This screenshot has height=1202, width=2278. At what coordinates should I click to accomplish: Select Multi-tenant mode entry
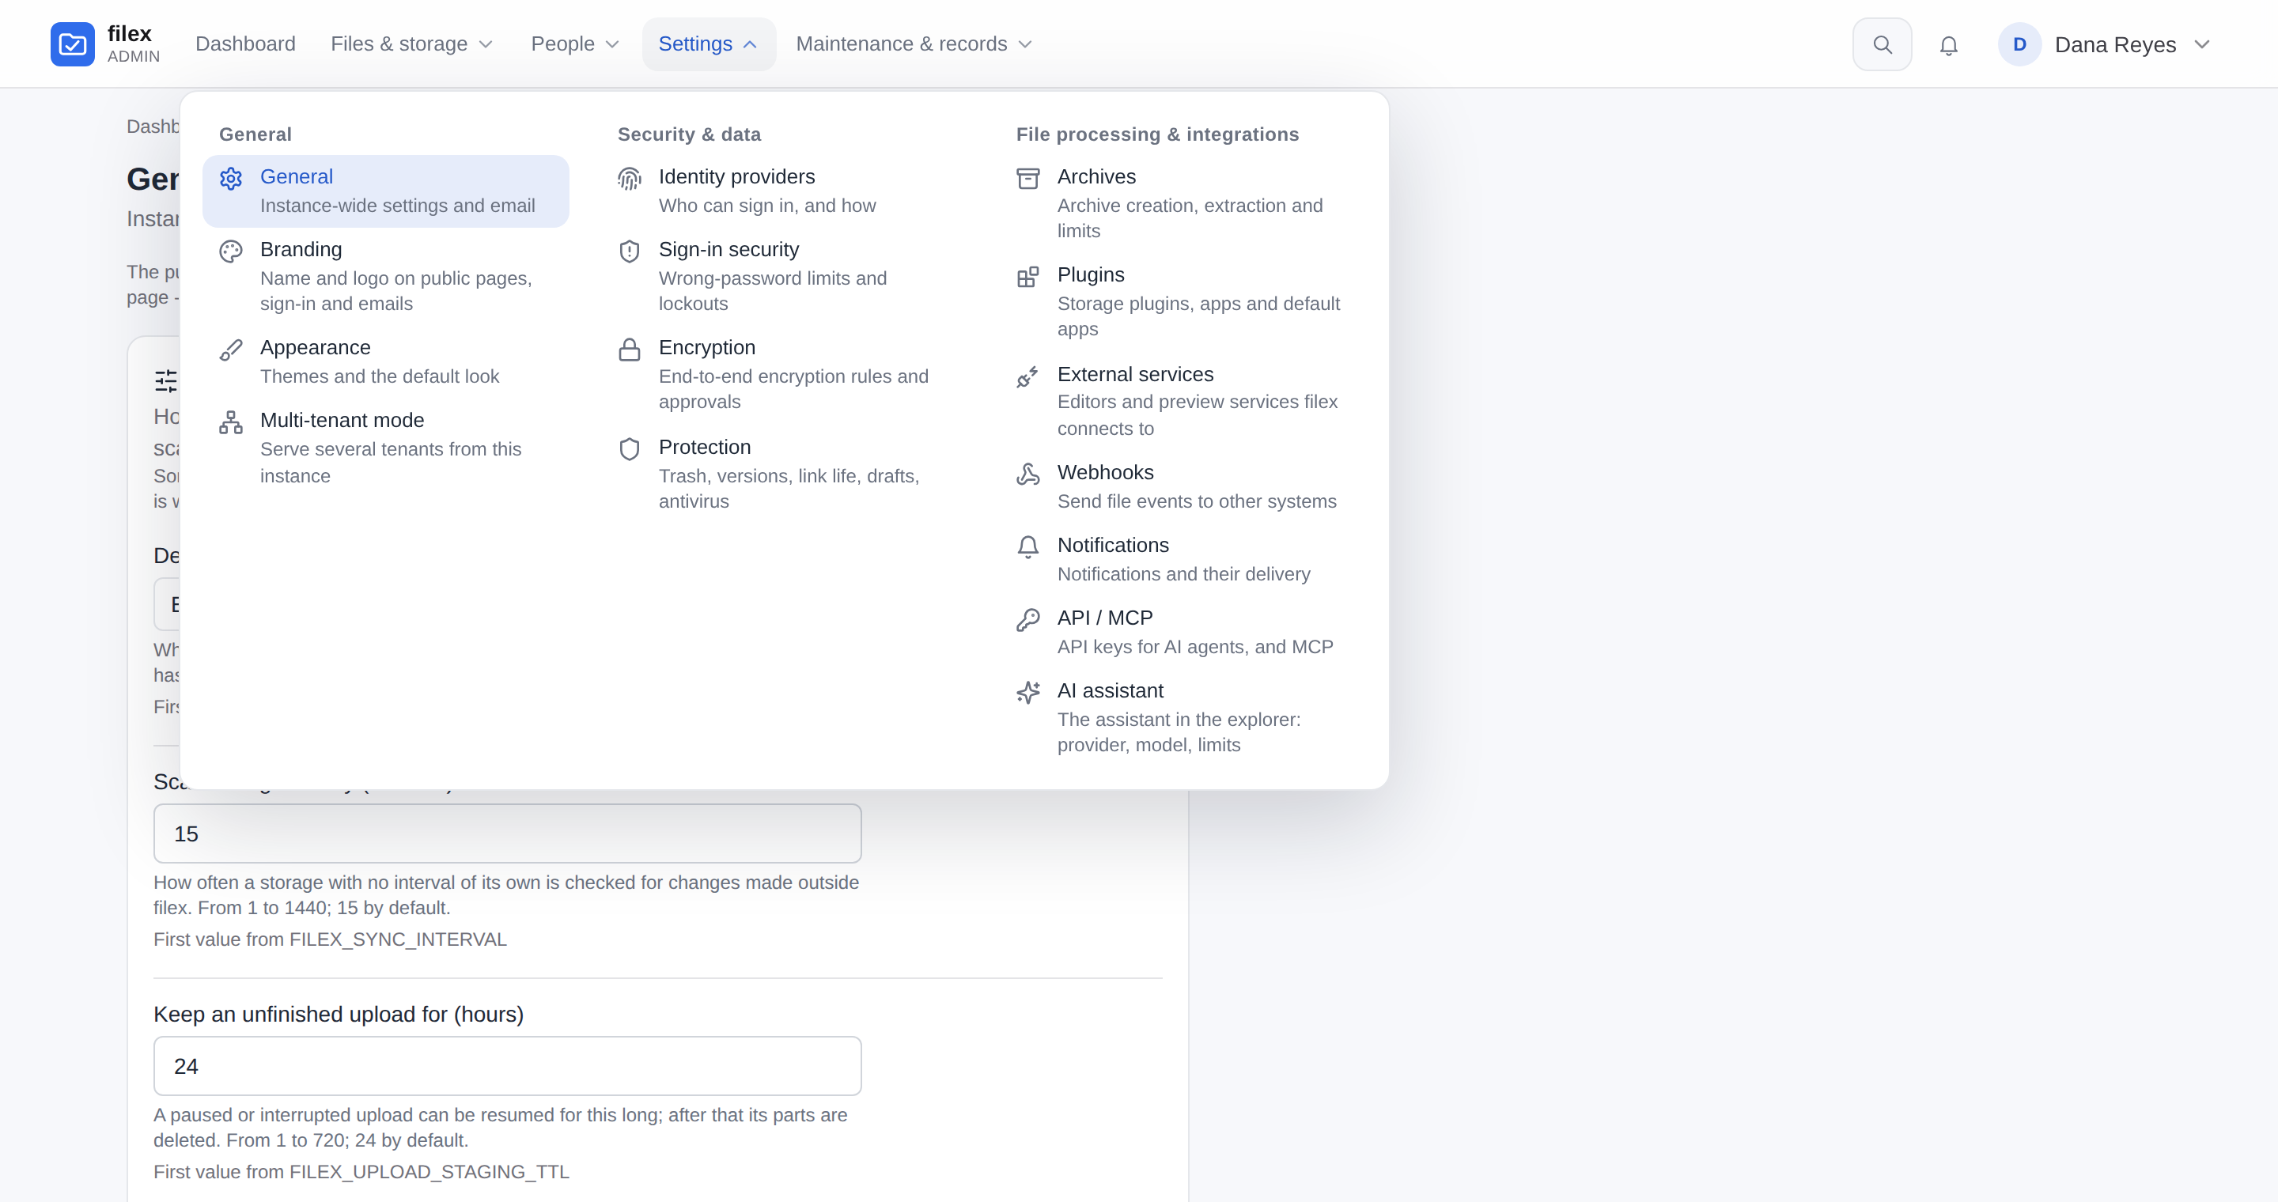click(x=385, y=448)
